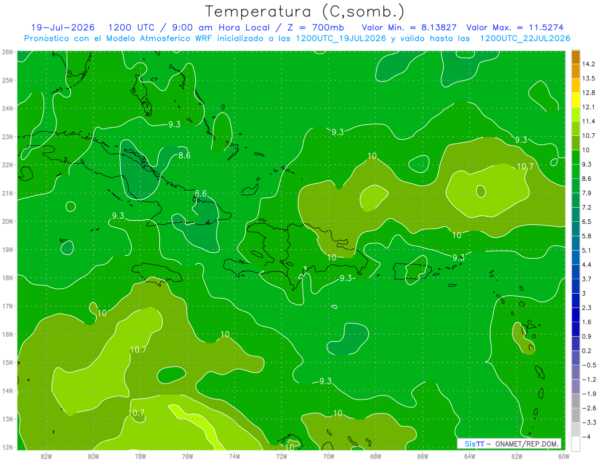Click valid-until time "1200UTC_22JUL2026"
The image size is (599, 463).
(525, 38)
